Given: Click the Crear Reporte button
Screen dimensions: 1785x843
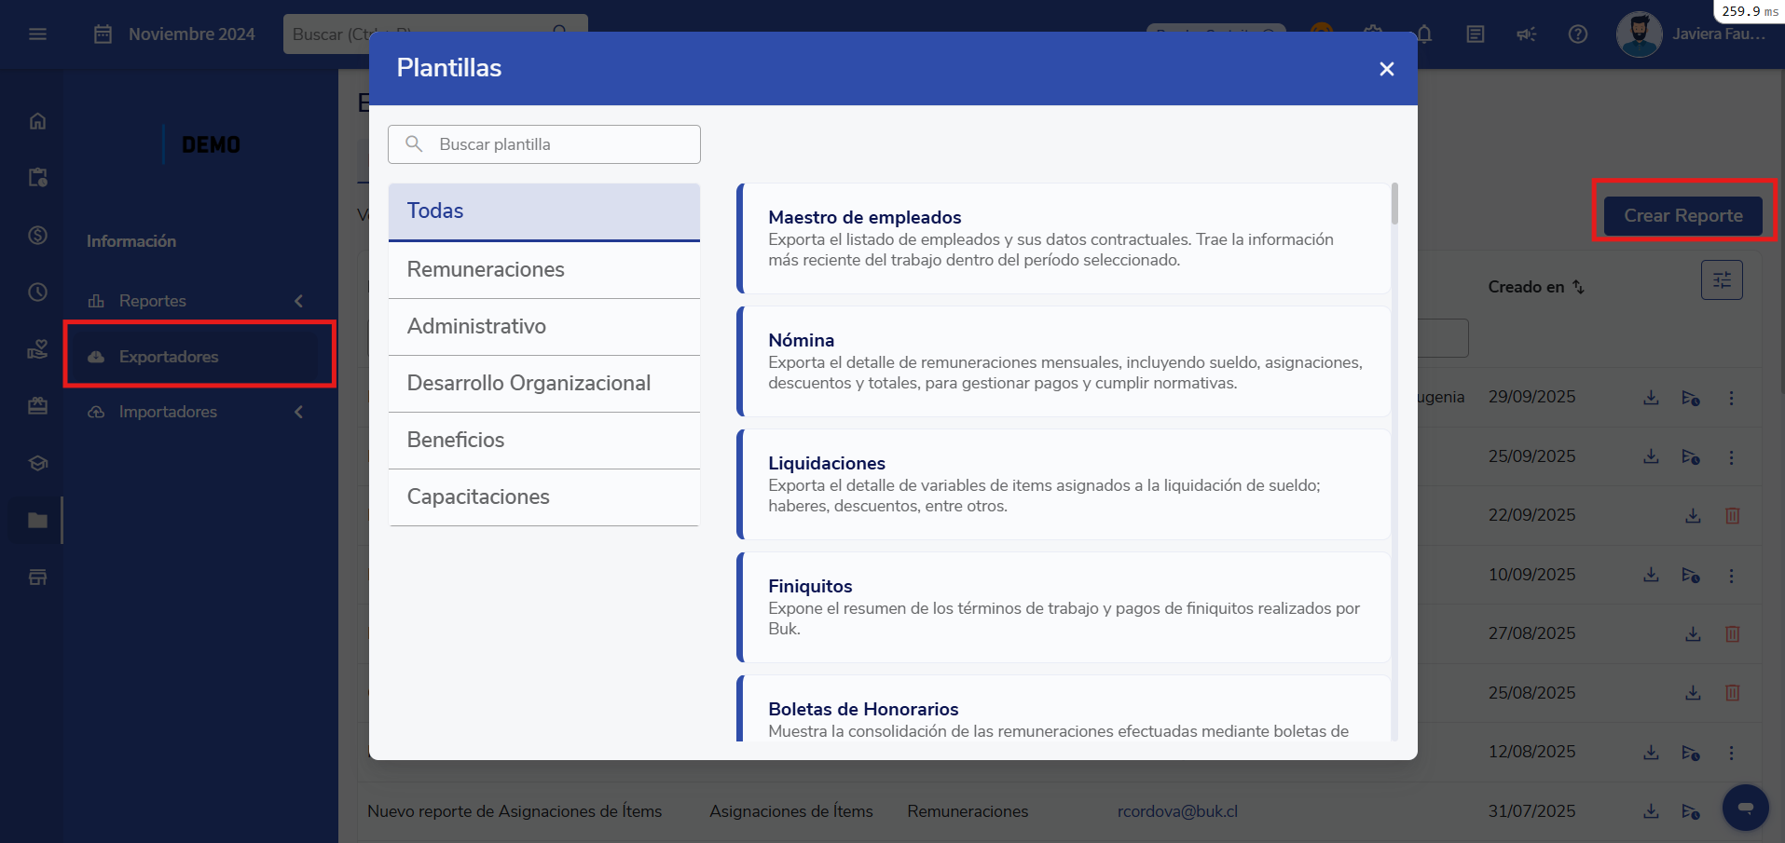Looking at the screenshot, I should point(1682,216).
